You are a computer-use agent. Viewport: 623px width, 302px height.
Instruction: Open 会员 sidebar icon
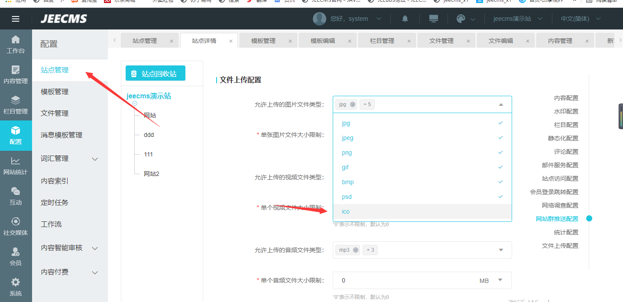[x=16, y=257]
